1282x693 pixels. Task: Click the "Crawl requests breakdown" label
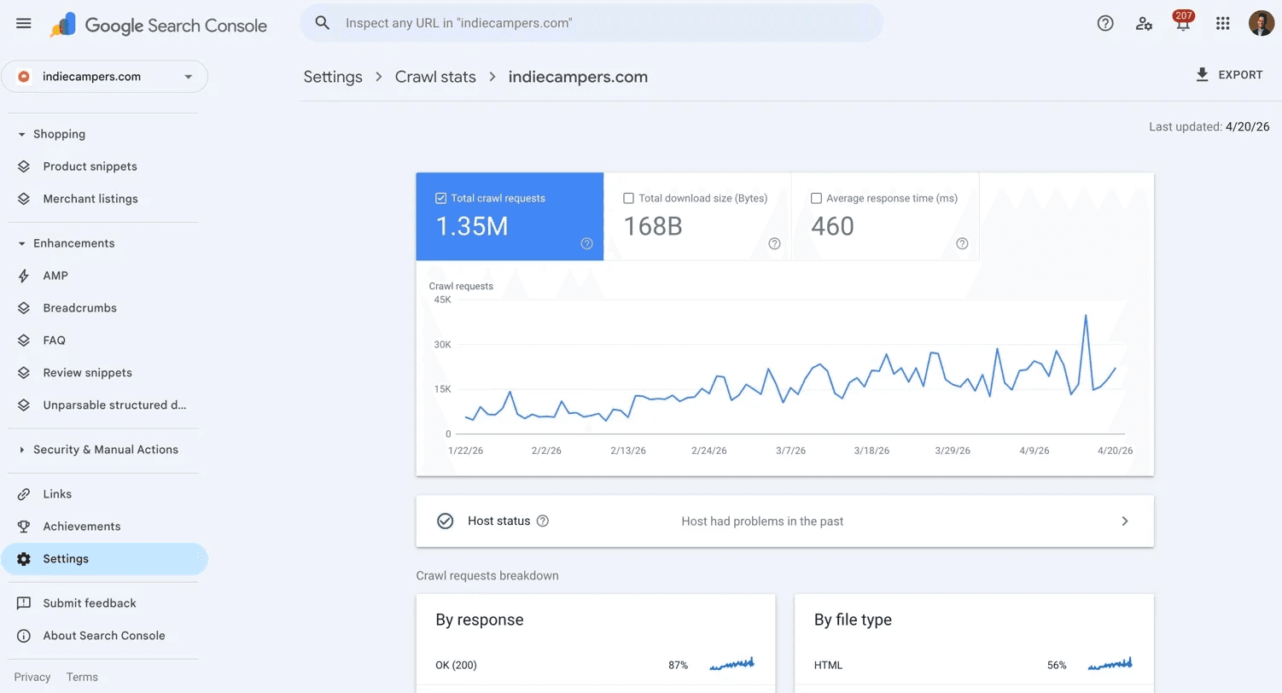(487, 575)
